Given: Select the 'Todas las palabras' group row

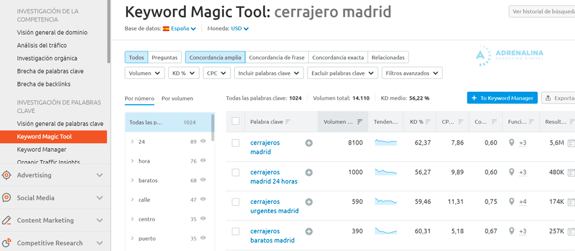Looking at the screenshot, I should pyautogui.click(x=168, y=122).
